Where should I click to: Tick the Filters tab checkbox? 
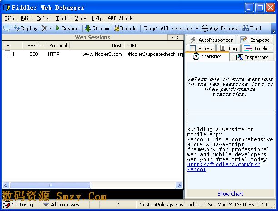coord(193,49)
